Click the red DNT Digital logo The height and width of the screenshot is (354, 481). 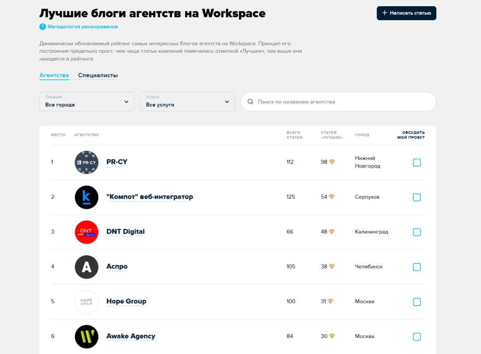click(86, 232)
